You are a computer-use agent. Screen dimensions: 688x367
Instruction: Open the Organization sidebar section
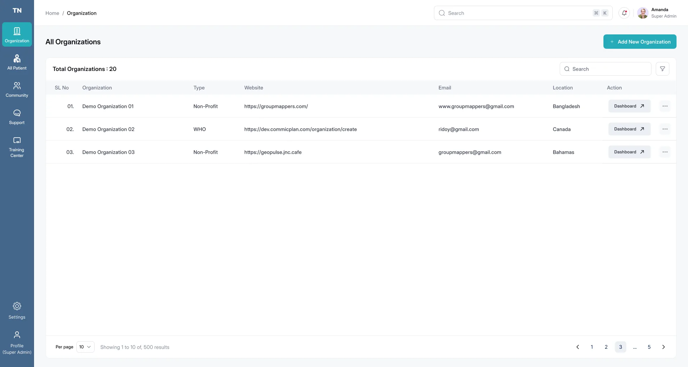coord(17,34)
